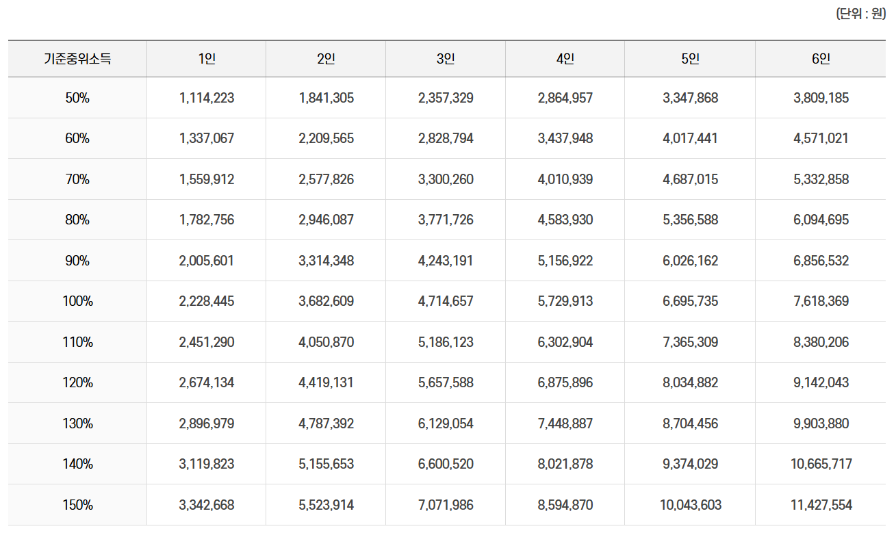Select the 140% row label

[77, 464]
